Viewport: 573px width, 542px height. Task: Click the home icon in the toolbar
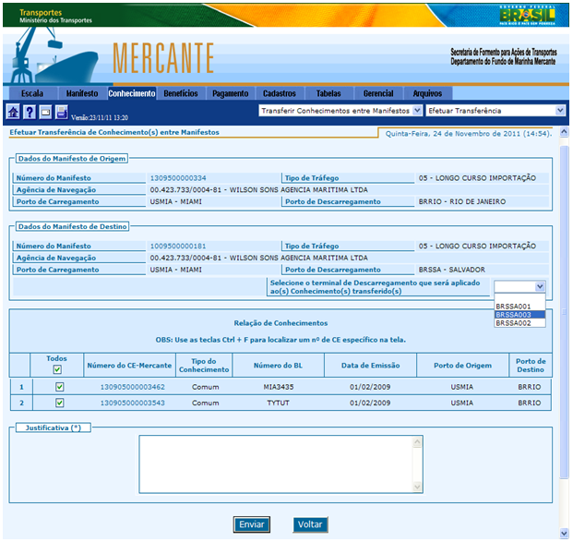click(13, 112)
